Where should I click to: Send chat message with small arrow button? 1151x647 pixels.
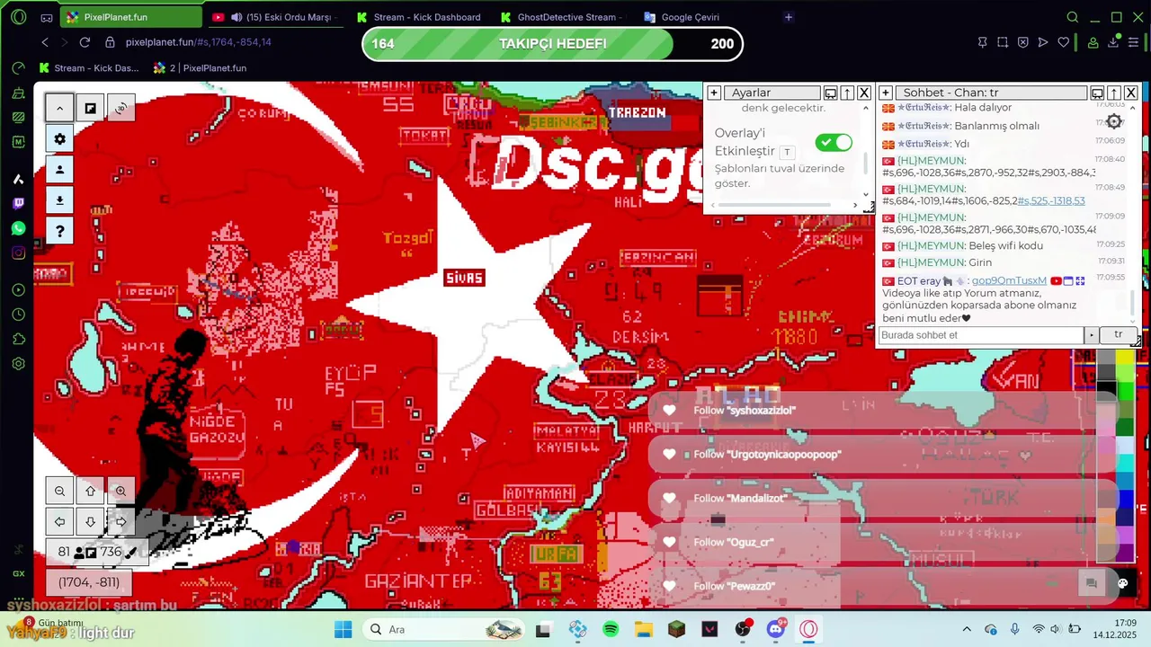1092,335
